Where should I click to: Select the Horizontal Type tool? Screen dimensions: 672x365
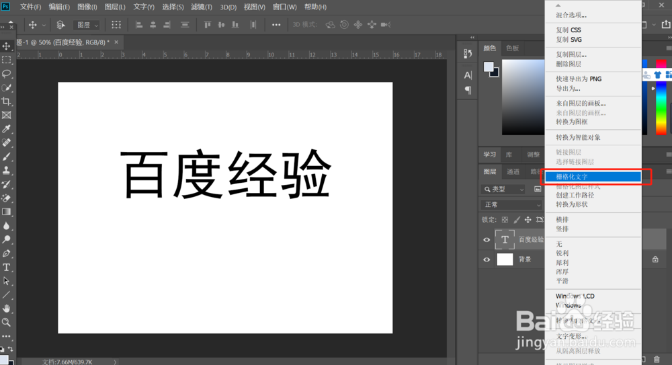click(7, 268)
